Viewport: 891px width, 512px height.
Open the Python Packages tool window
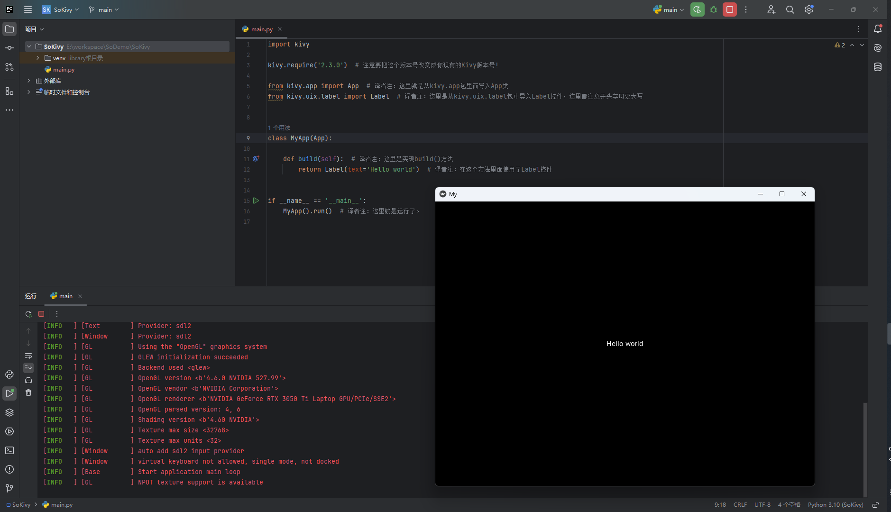pyautogui.click(x=9, y=412)
